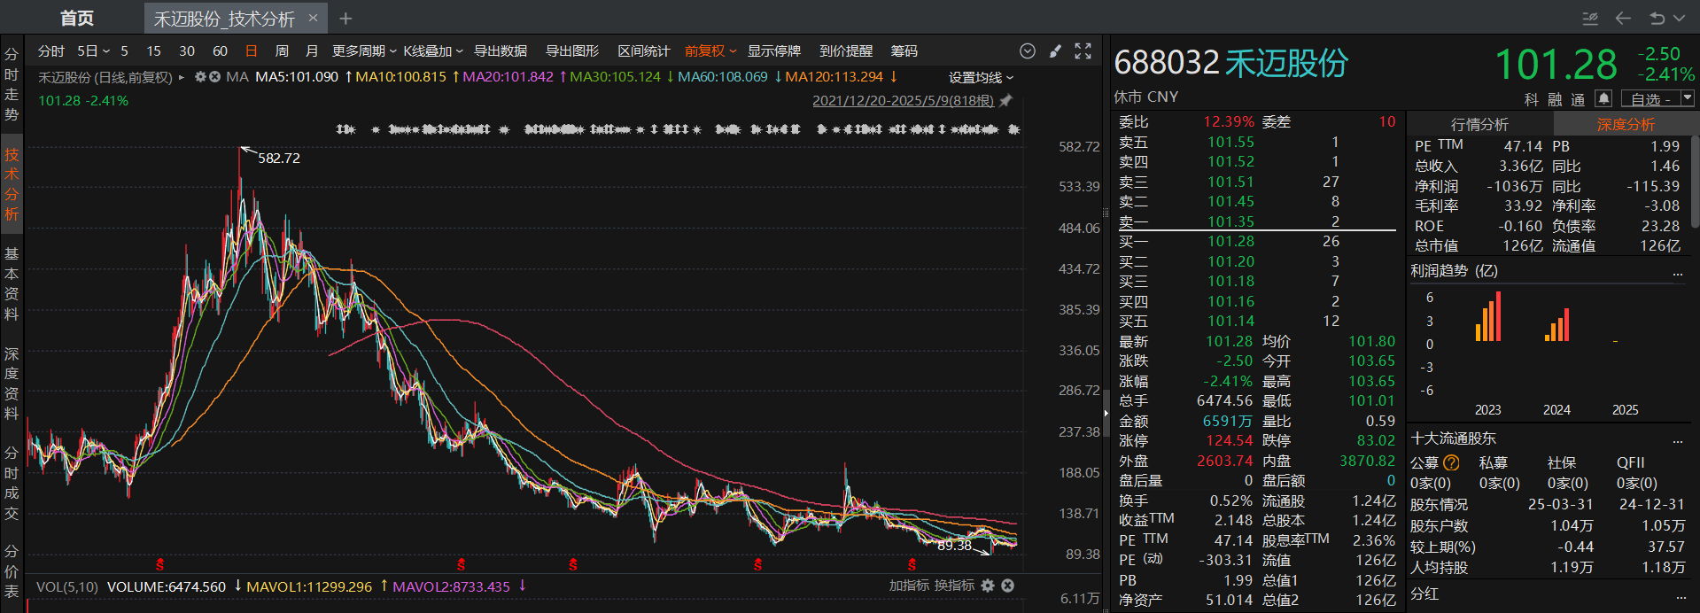Open the 自选 watchlist dropdown arrow
This screenshot has width=1700, height=613.
pos(1688,98)
